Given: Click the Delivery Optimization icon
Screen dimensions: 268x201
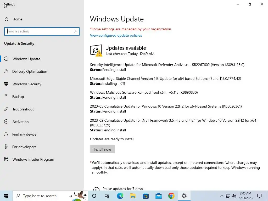Looking at the screenshot, I should pos(6,71).
